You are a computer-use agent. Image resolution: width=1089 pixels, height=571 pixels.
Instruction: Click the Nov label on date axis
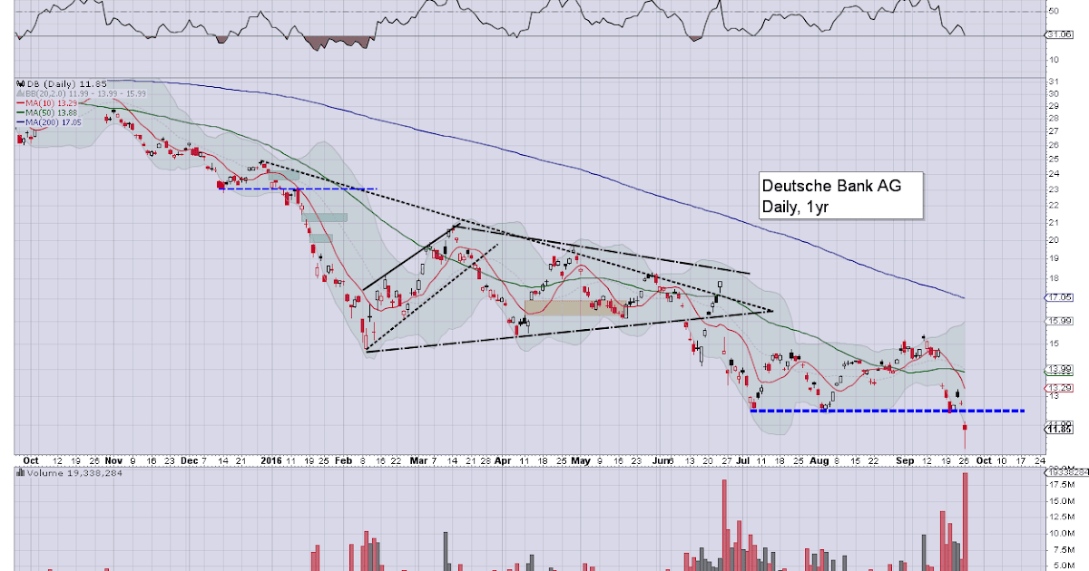(x=114, y=460)
